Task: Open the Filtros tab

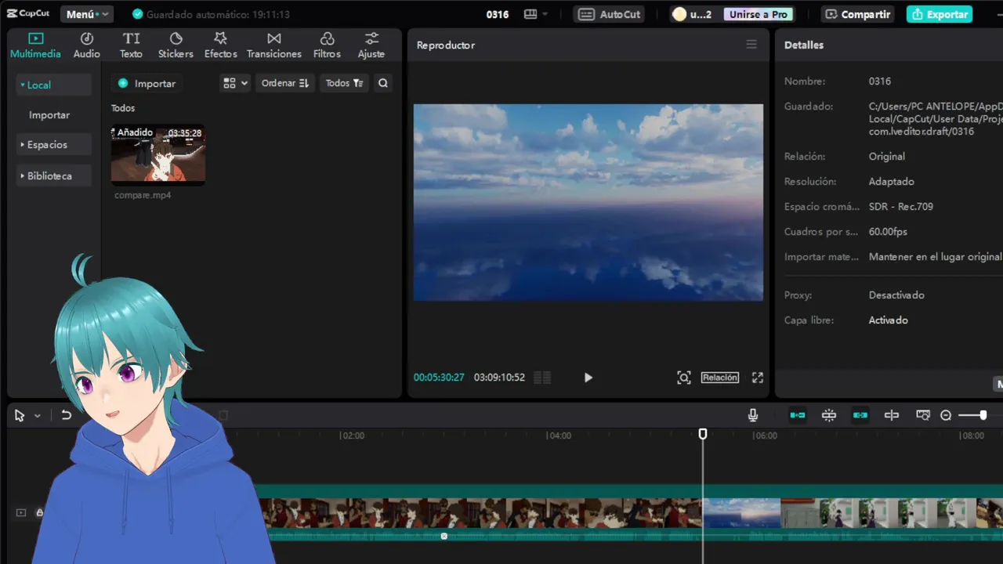Action: click(x=327, y=45)
